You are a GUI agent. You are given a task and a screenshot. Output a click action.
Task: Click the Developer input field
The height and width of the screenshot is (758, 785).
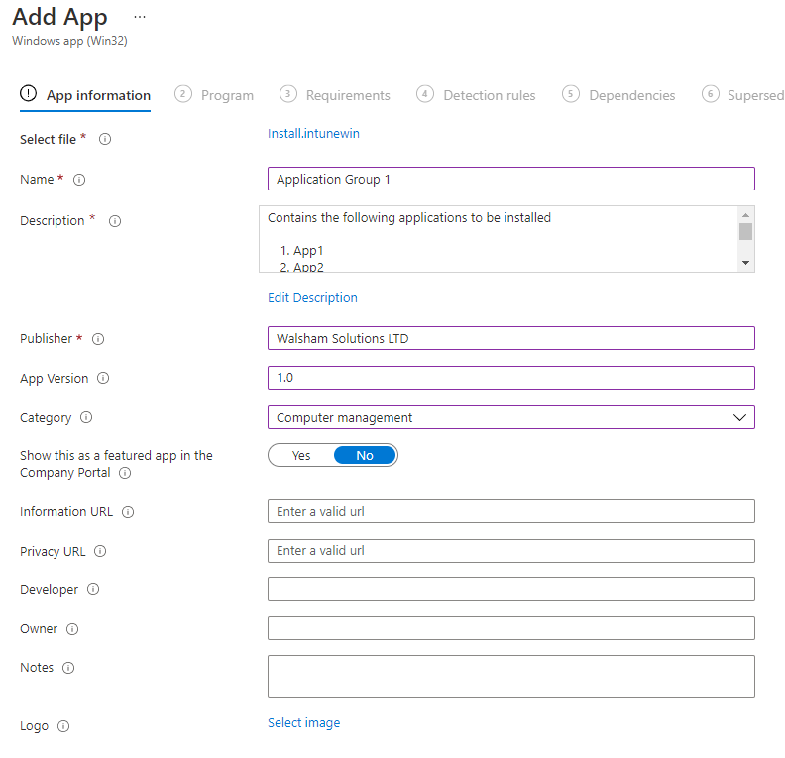coord(511,589)
